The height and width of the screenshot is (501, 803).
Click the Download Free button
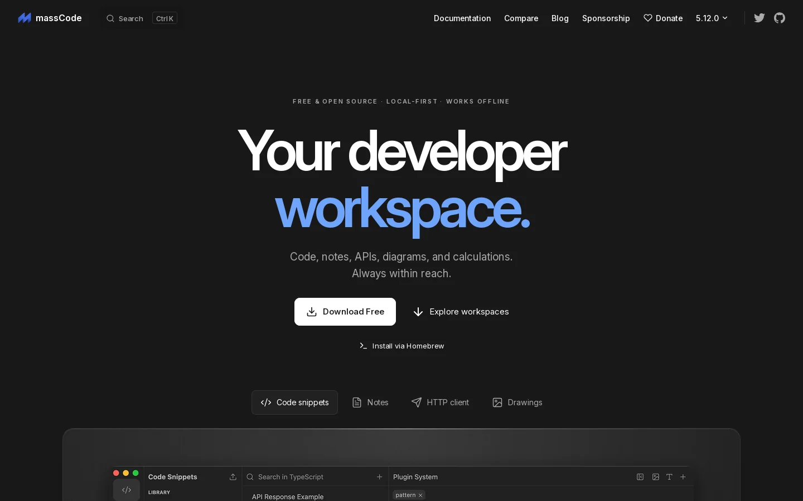345,312
